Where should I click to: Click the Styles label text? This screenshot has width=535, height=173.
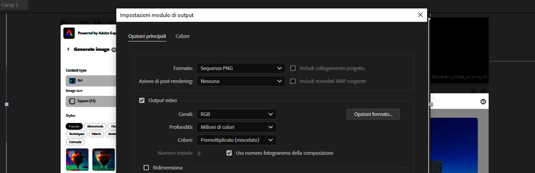(x=70, y=115)
